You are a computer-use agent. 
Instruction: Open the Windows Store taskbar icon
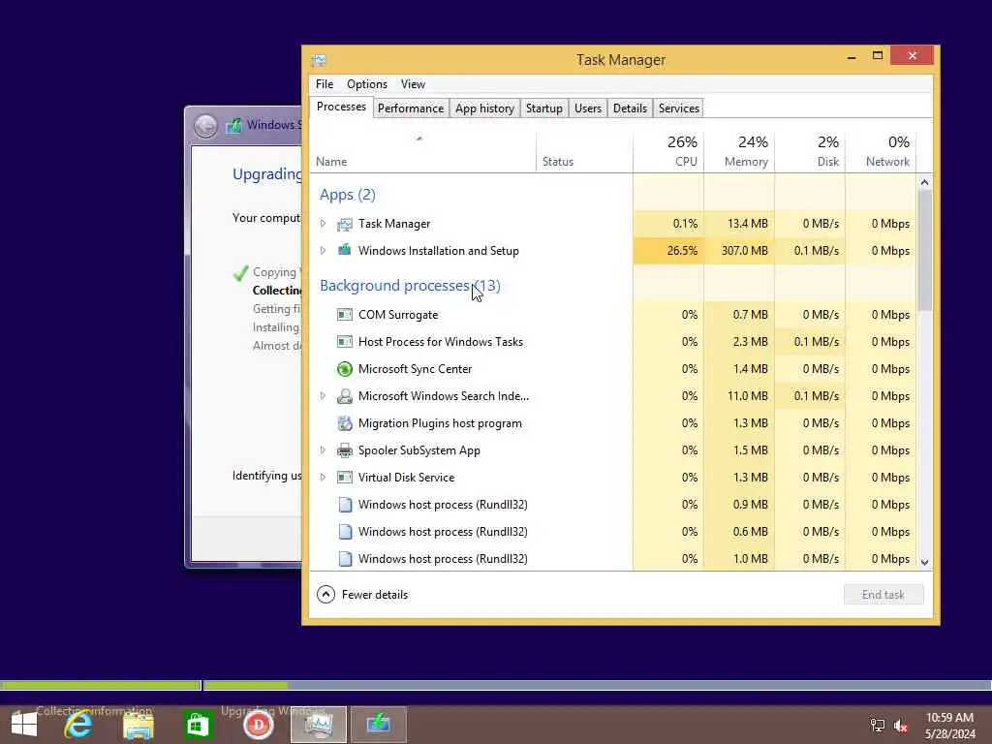(198, 725)
